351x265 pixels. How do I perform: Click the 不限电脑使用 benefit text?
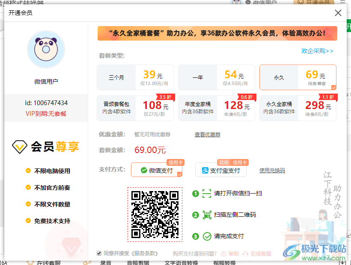[52, 171]
